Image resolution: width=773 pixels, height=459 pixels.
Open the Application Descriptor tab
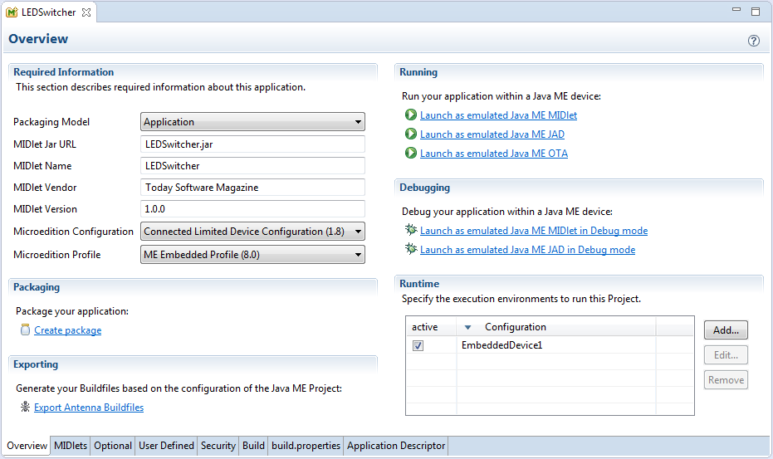click(396, 446)
